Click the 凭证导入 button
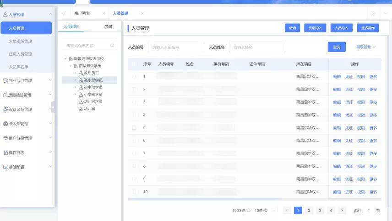 click(315, 28)
